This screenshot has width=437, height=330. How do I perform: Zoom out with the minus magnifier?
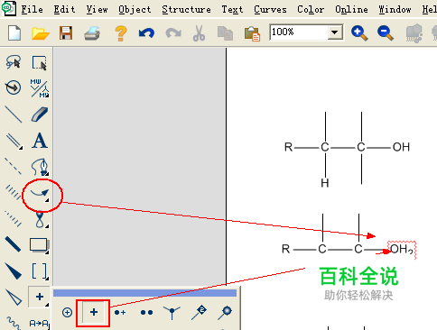386,32
